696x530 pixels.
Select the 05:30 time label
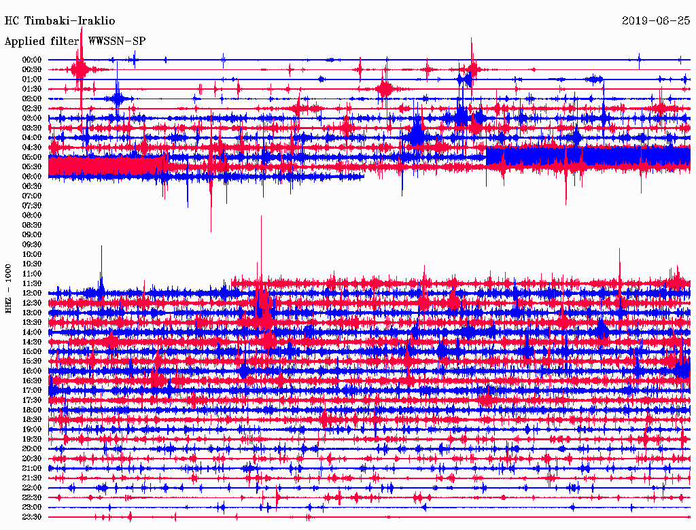(32, 167)
